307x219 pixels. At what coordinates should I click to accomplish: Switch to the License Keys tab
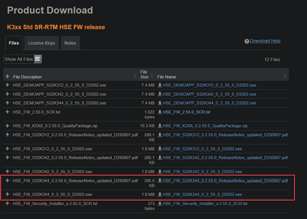tap(42, 43)
